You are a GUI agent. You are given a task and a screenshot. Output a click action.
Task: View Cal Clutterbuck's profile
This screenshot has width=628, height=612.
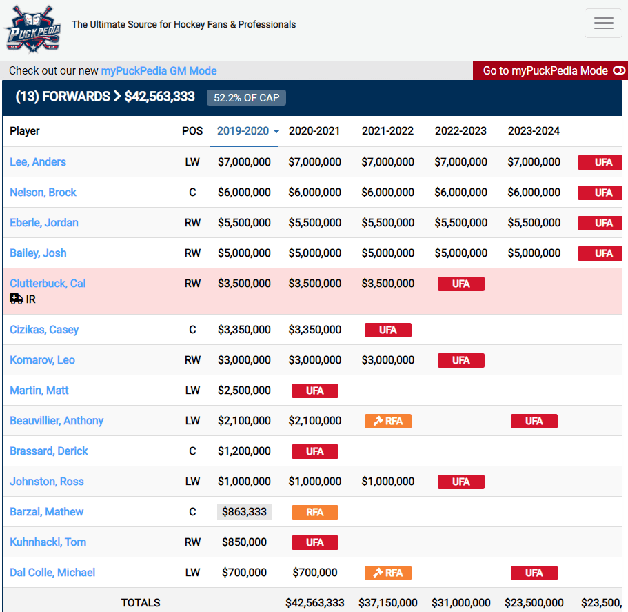(x=48, y=284)
